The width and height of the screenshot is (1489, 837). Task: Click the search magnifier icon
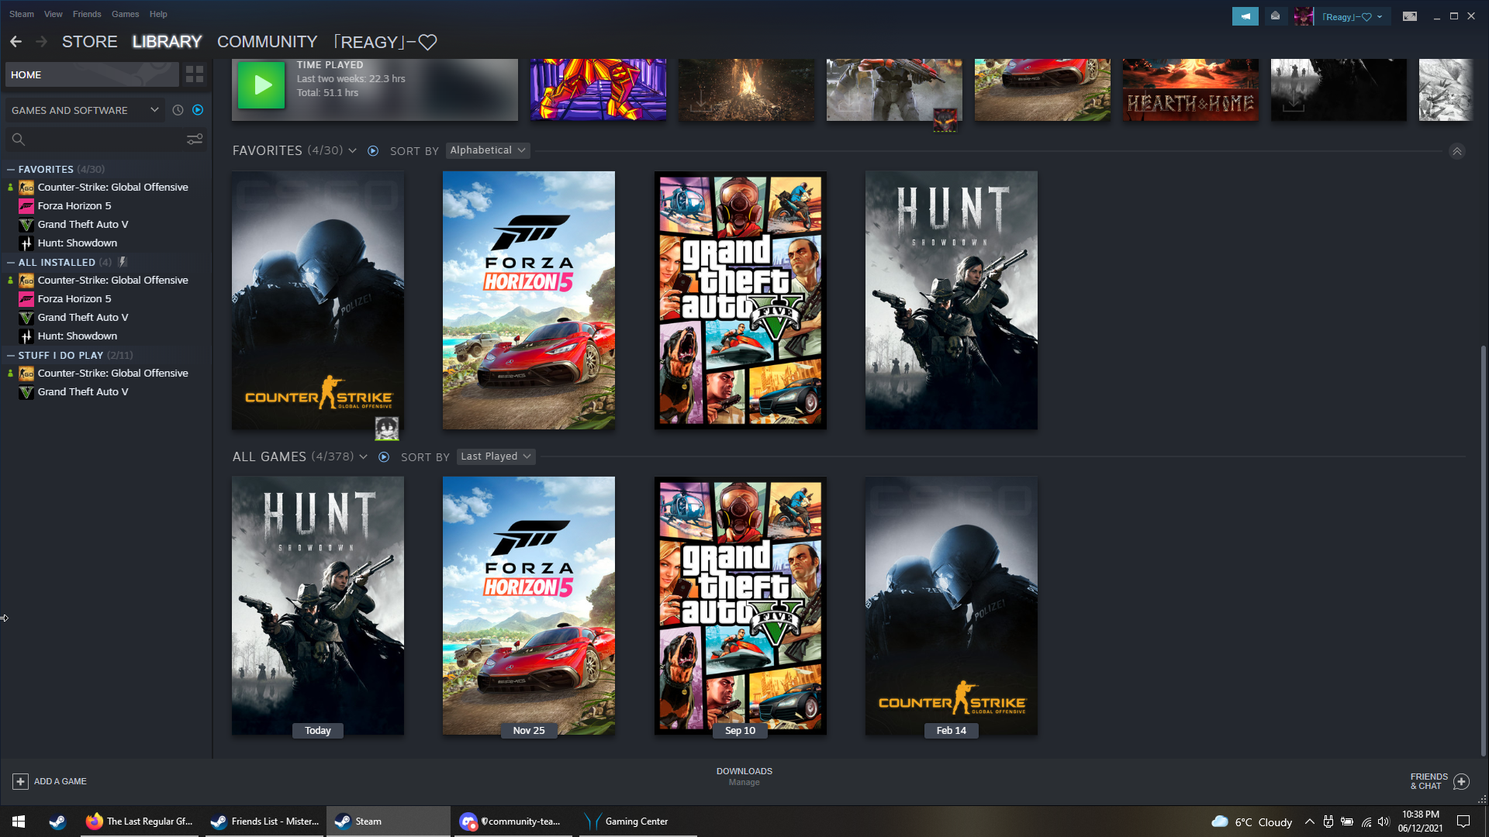(19, 139)
